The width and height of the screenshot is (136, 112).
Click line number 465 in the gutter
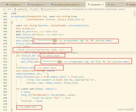[5, 89]
